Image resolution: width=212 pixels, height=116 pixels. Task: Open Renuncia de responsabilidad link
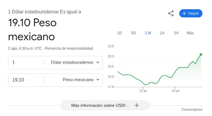pyautogui.click(x=69, y=48)
